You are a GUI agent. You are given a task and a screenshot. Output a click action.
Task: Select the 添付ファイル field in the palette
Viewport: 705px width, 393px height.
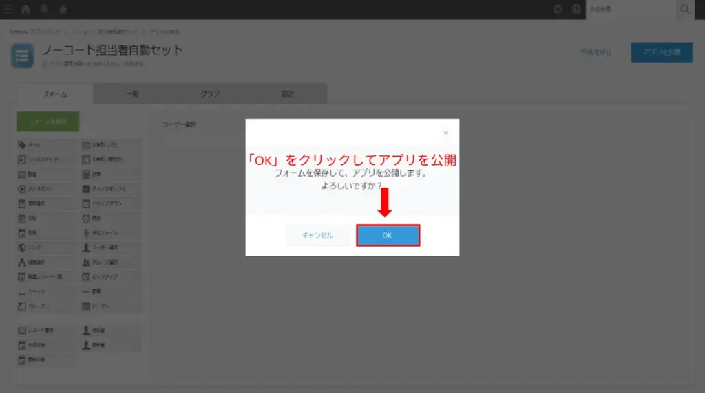[111, 233]
